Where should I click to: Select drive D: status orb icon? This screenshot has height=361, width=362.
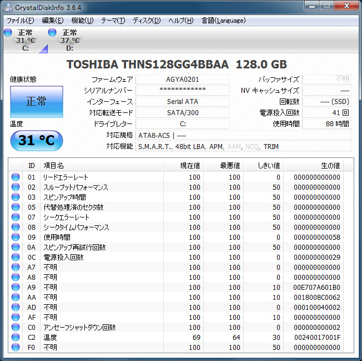[x=52, y=33]
